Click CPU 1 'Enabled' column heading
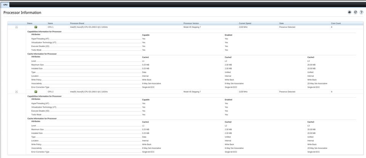This screenshot has height=158, width=366. pos(228,35)
